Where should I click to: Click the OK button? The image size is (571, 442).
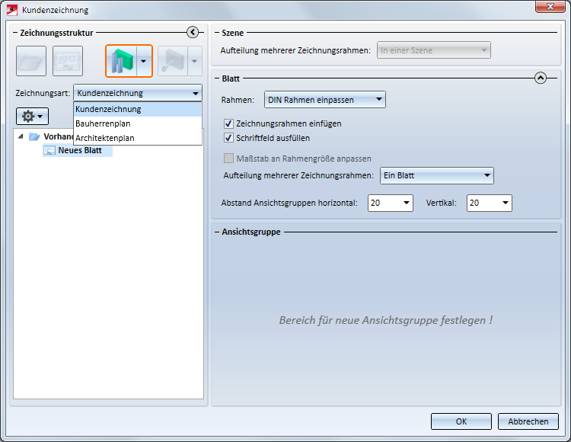[x=461, y=421]
